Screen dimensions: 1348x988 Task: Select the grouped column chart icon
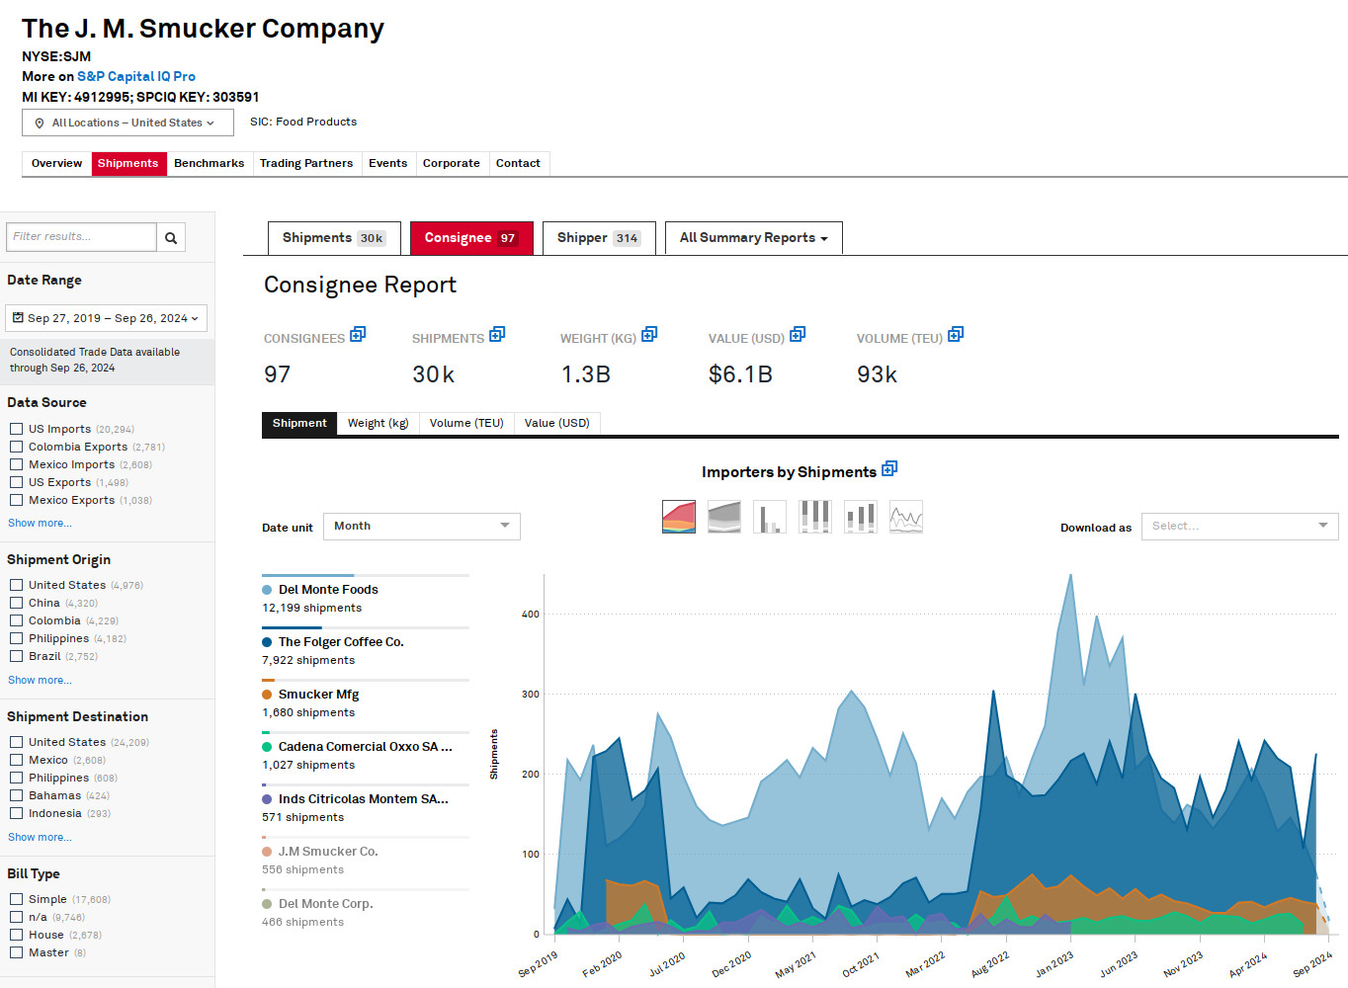pyautogui.click(x=860, y=516)
